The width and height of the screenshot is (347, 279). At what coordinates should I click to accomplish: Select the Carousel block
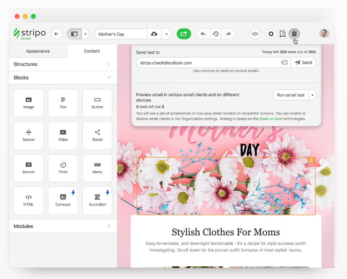click(63, 200)
